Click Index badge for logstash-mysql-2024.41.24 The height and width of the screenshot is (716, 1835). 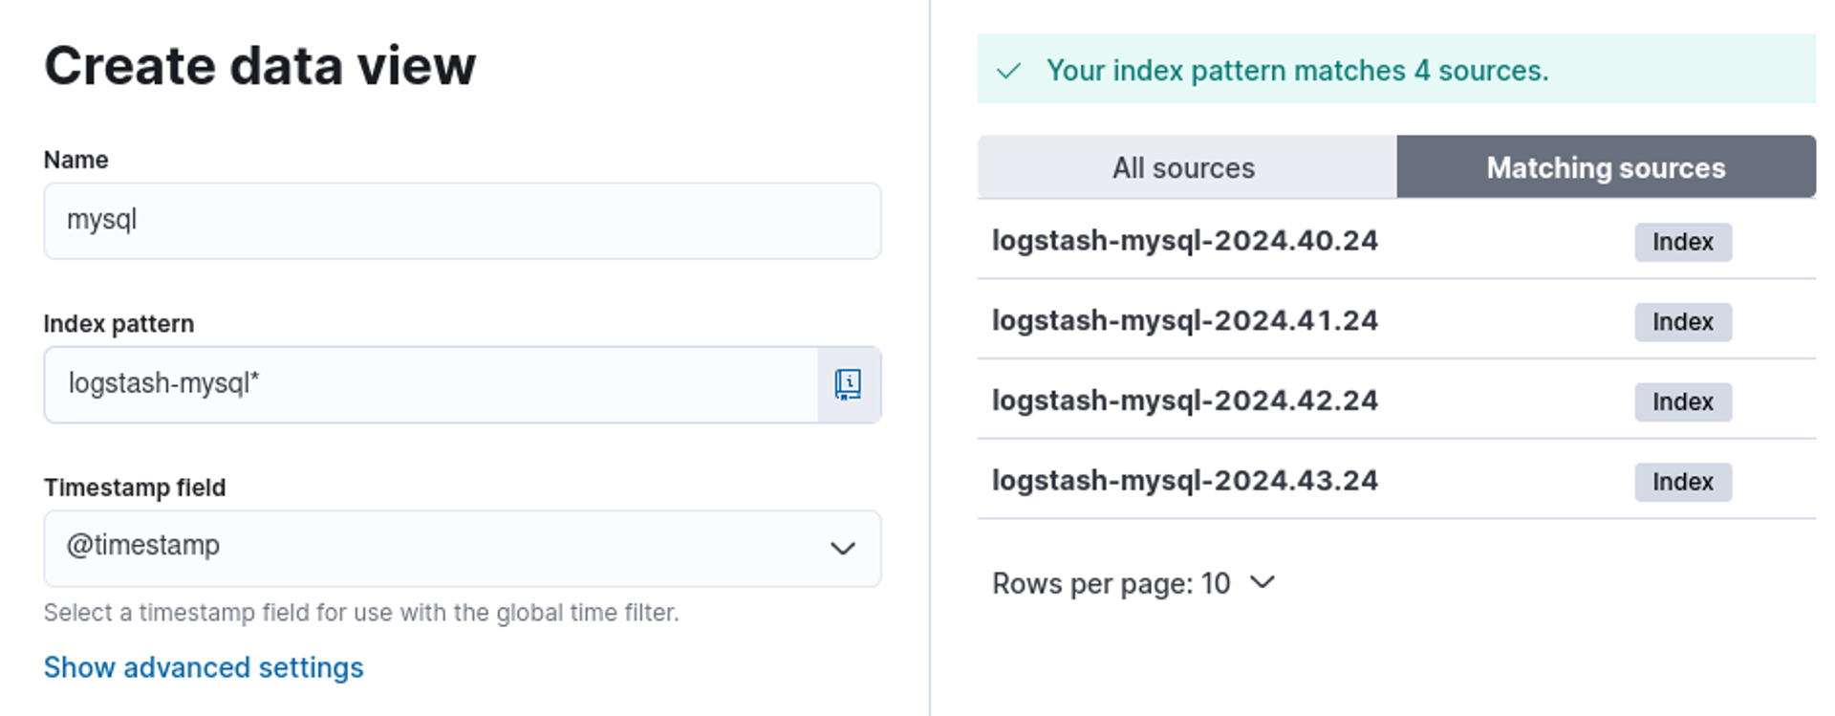pyautogui.click(x=1682, y=322)
